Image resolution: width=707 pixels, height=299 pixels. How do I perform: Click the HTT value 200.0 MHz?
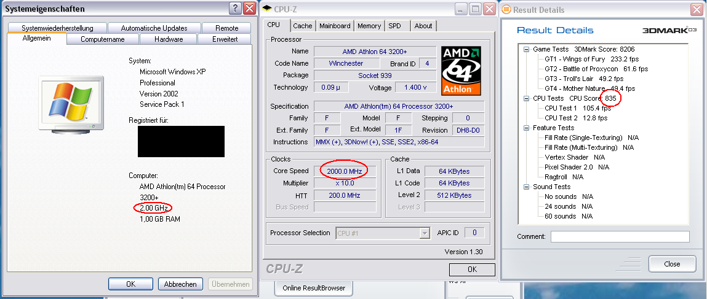[x=345, y=195]
